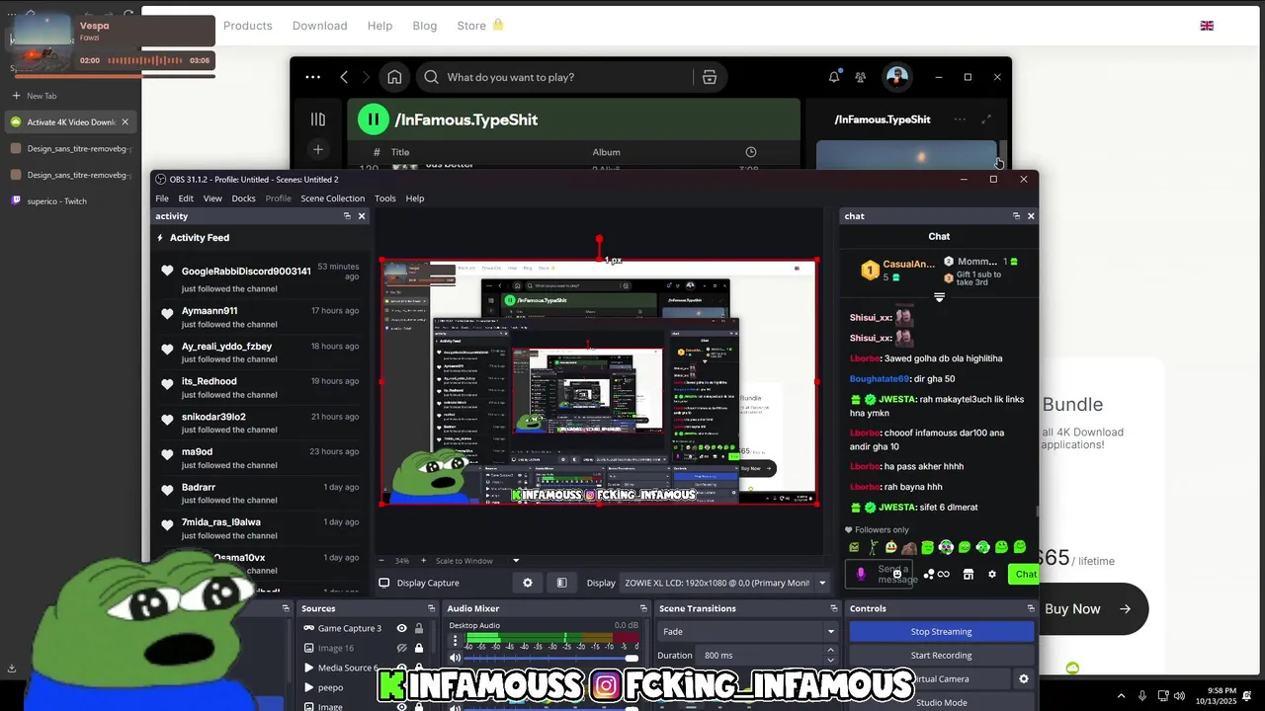Click JWESTA username in sifet message
1265x711 pixels.
(x=897, y=508)
